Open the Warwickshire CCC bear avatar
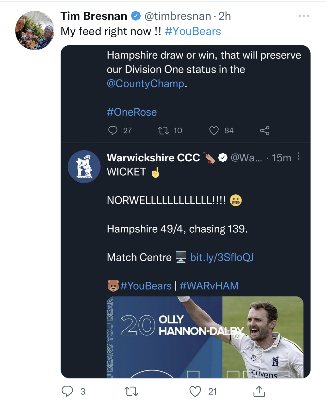326x407 pixels. [84, 167]
